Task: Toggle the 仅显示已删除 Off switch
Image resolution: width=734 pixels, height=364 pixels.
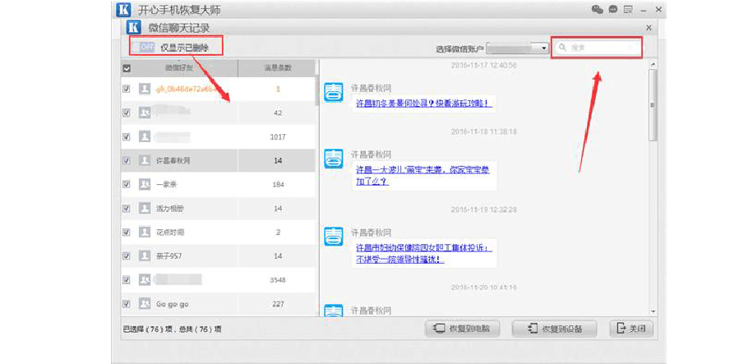Action: pyautogui.click(x=143, y=47)
